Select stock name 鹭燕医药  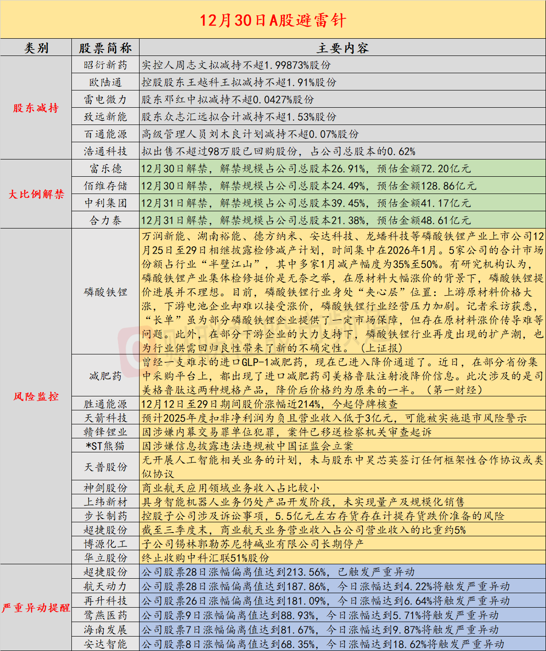105,615
